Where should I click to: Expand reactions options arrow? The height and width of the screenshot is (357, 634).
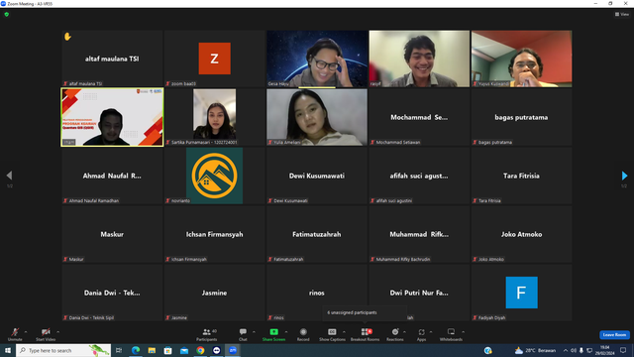[405, 332]
